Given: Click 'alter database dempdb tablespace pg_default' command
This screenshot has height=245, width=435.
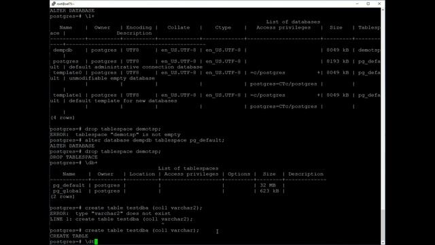Looking at the screenshot, I should pyautogui.click(x=154, y=140).
